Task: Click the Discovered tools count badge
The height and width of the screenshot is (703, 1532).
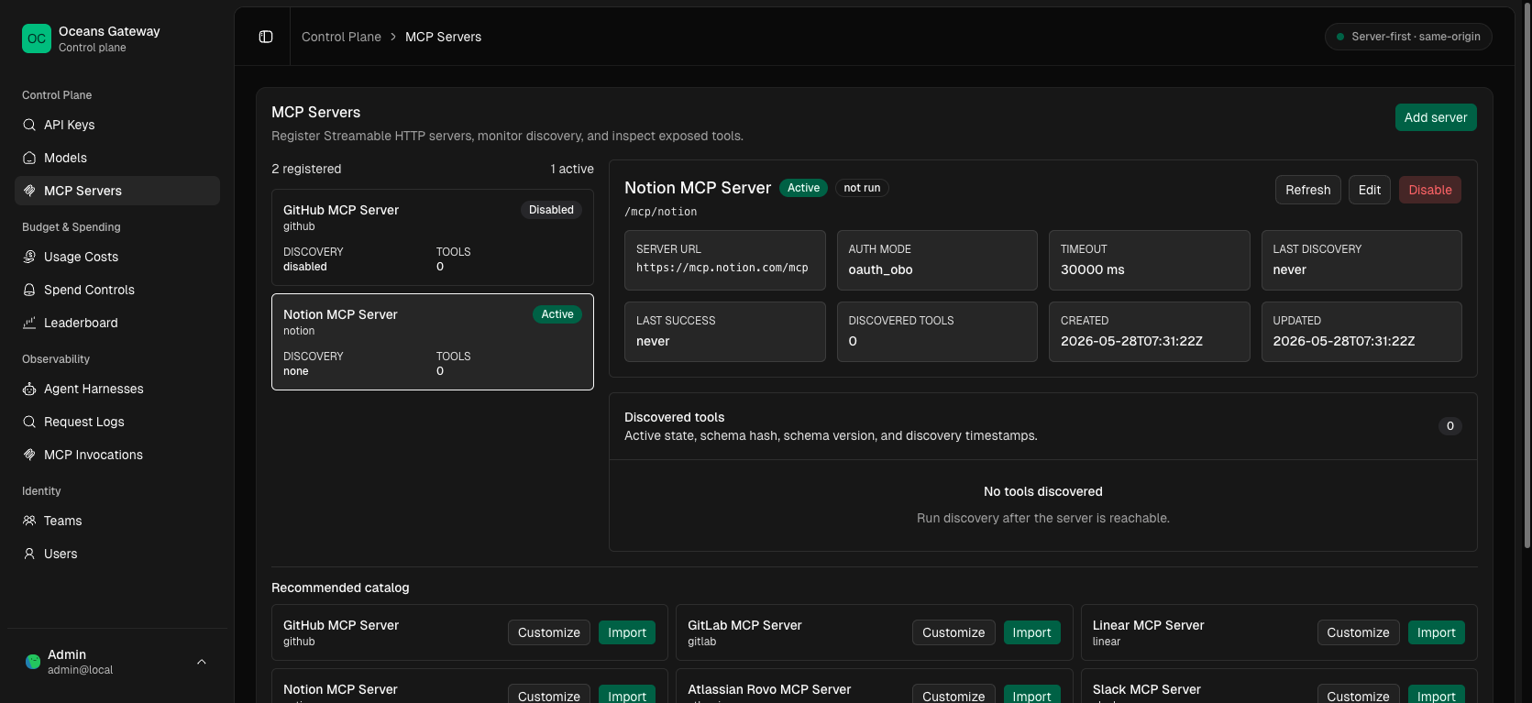Action: (x=1449, y=426)
